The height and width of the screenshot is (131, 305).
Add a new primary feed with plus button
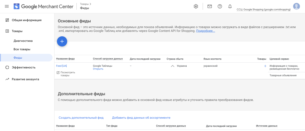click(62, 41)
